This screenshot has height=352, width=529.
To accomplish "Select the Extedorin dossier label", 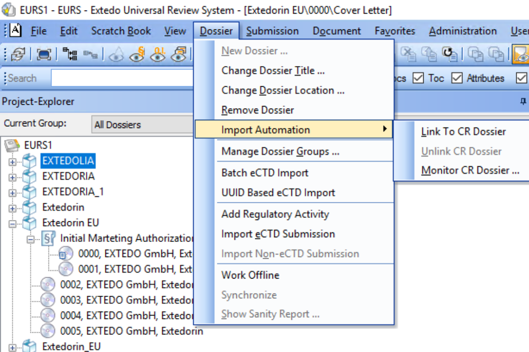I will (x=63, y=207).
